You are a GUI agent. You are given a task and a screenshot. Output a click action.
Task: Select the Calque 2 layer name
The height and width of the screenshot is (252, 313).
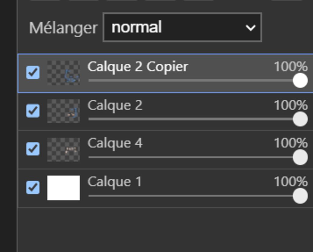coord(115,105)
